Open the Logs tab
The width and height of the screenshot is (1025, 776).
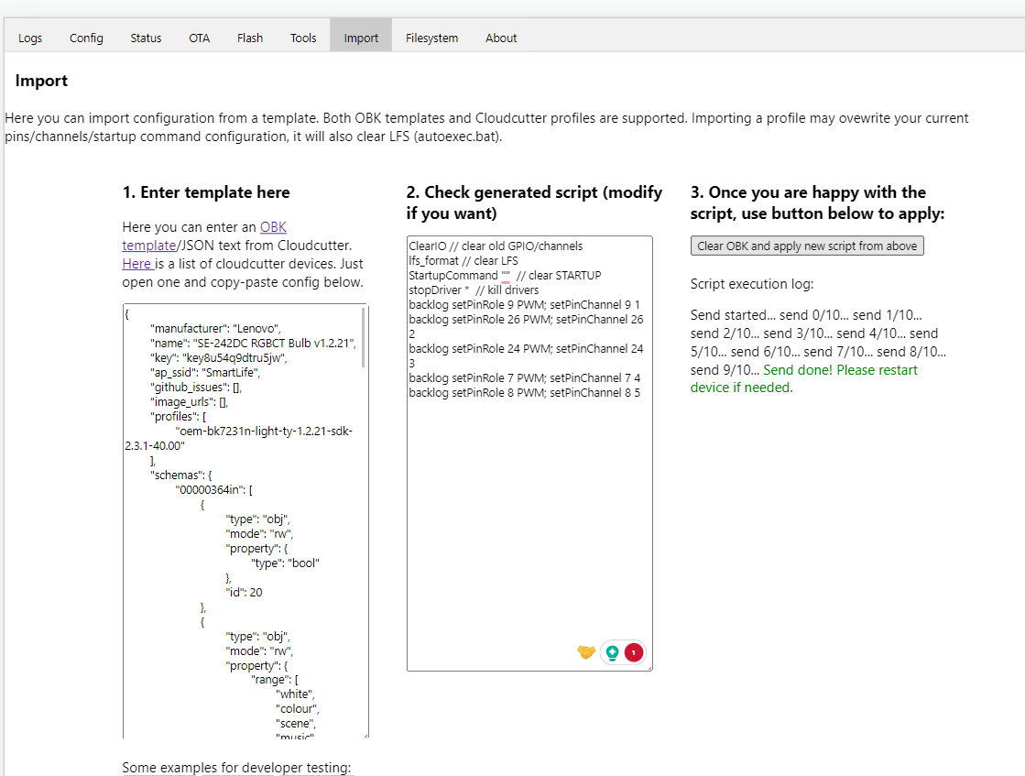30,38
